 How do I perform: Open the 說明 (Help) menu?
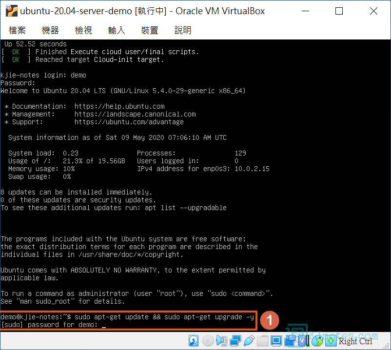(183, 30)
